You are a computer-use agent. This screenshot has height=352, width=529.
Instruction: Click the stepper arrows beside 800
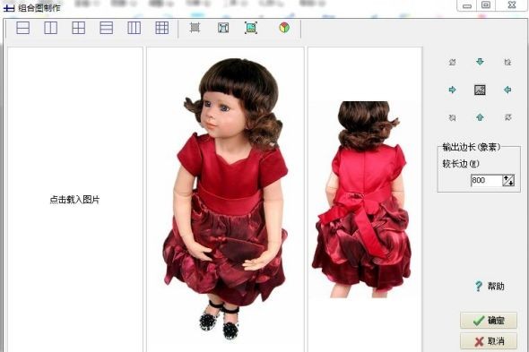pos(508,180)
